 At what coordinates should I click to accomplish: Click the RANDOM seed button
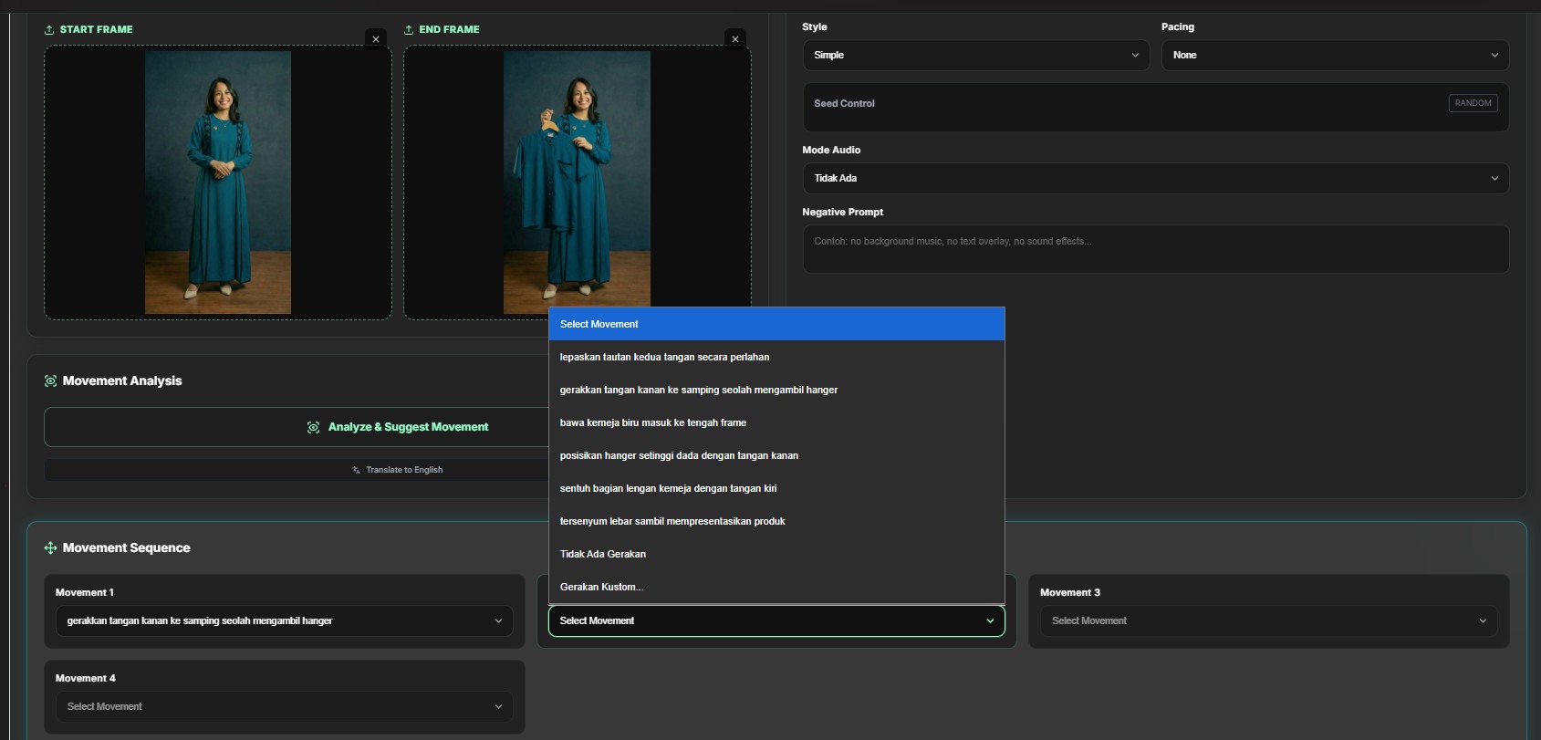click(x=1473, y=103)
